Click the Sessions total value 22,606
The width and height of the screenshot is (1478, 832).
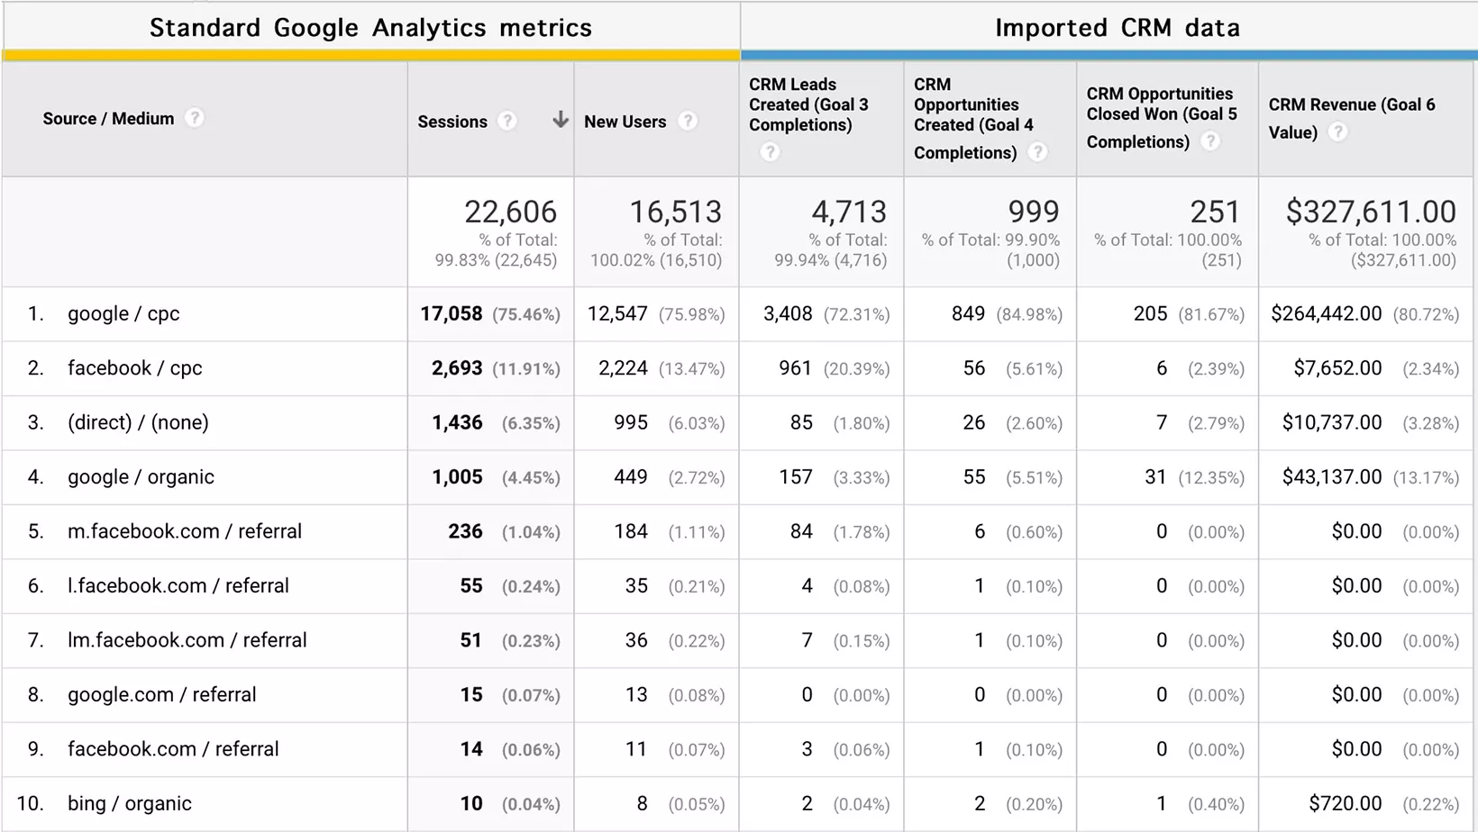coord(512,212)
